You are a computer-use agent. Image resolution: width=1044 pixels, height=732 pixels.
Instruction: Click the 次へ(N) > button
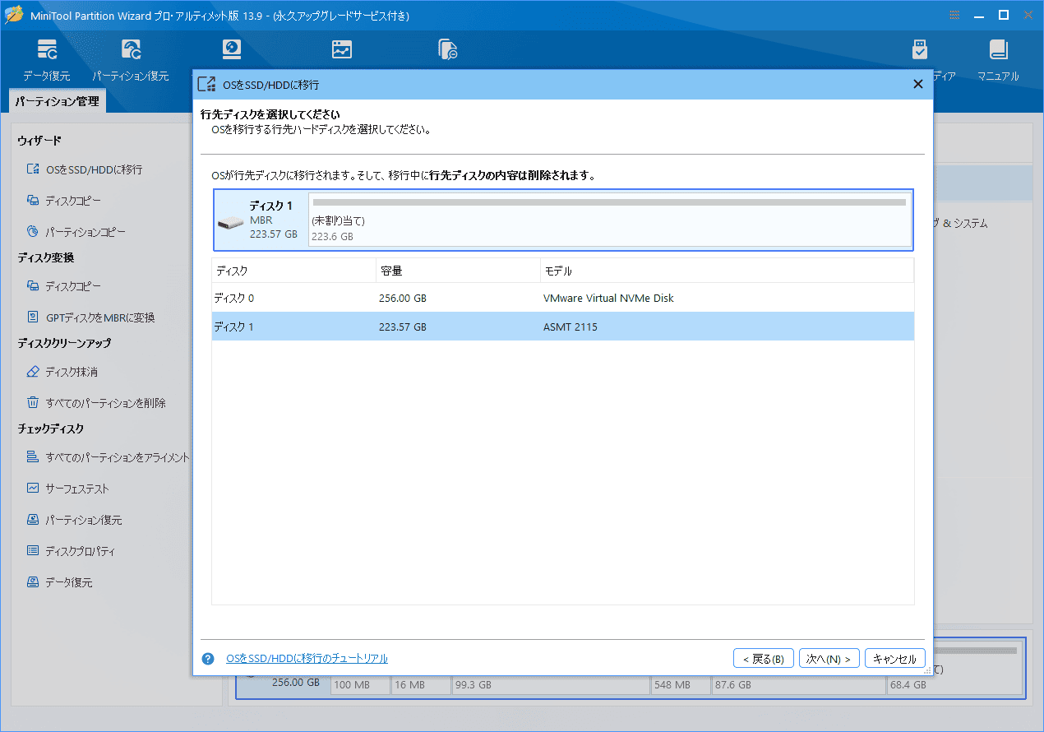point(829,659)
